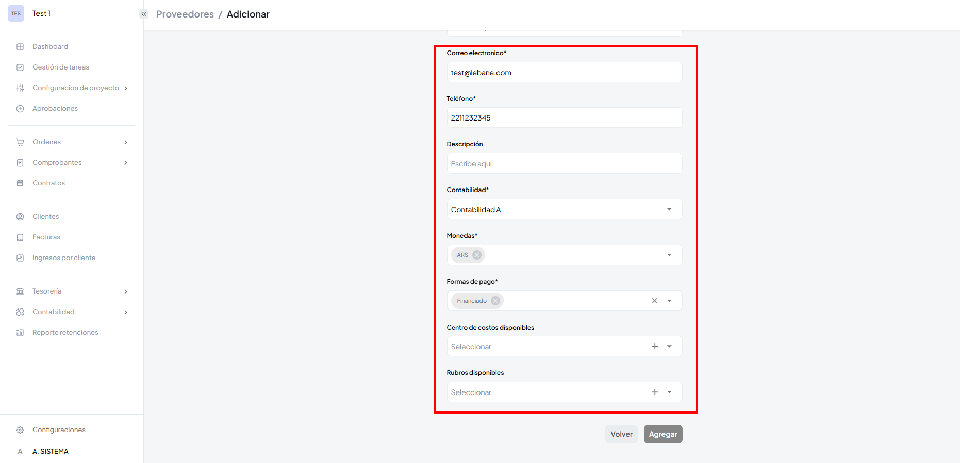
Task: Focus the Descripción text field
Action: point(564,164)
